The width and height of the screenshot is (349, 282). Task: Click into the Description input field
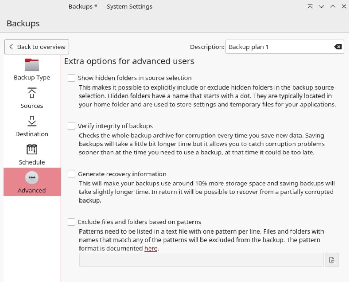285,47
